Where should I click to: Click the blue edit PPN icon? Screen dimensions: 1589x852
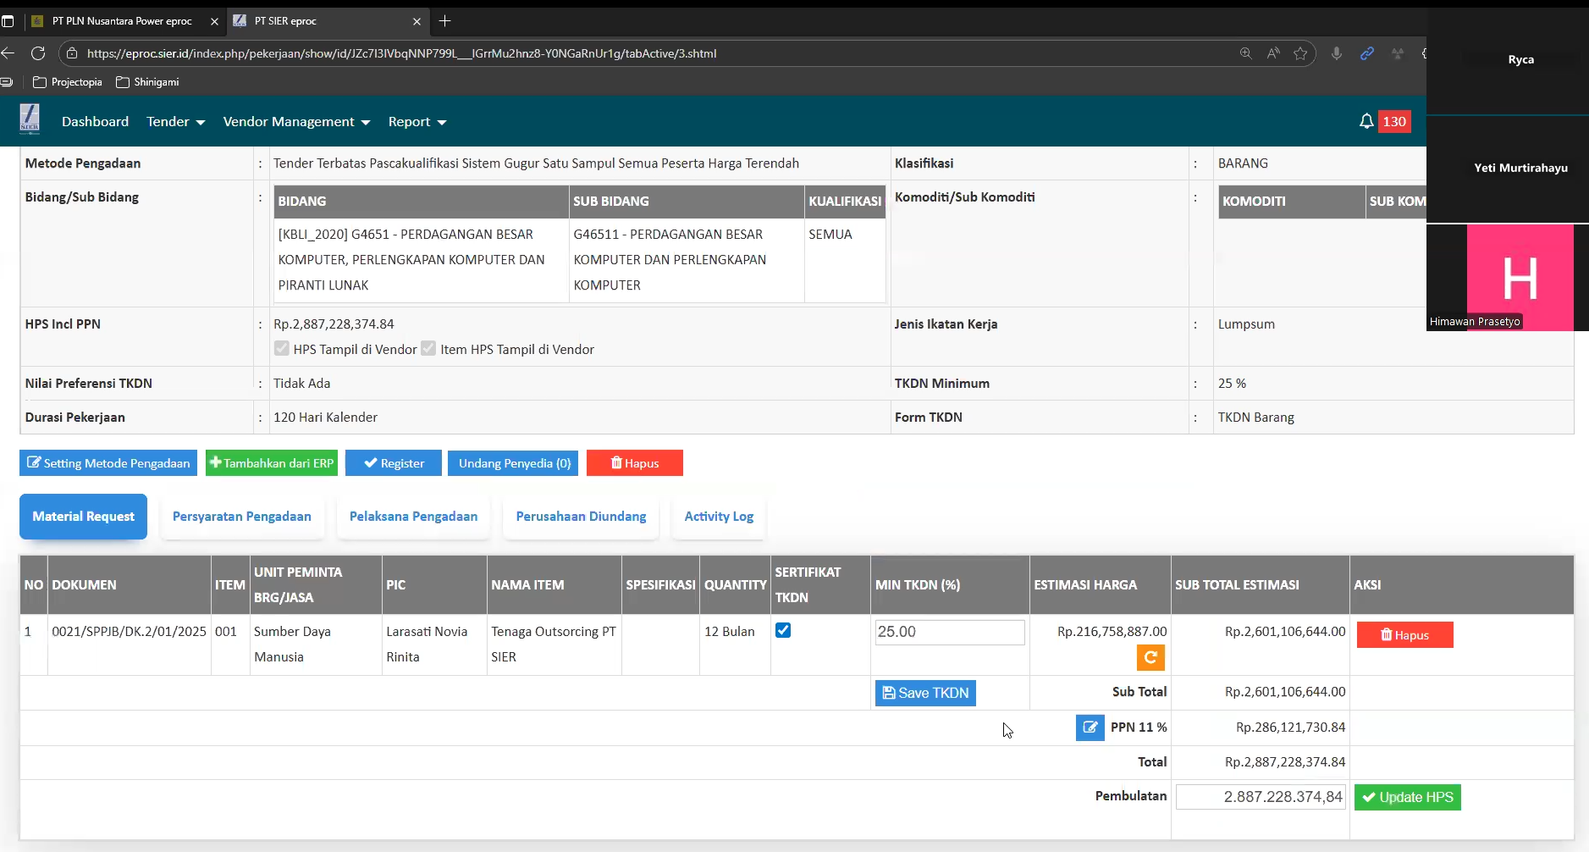(1090, 728)
